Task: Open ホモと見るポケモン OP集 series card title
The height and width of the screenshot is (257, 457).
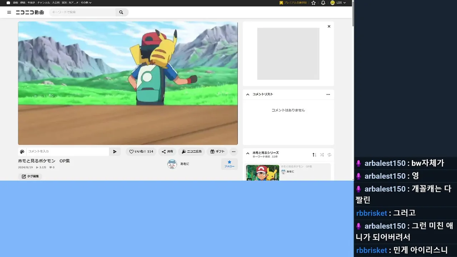Action: tap(296, 167)
